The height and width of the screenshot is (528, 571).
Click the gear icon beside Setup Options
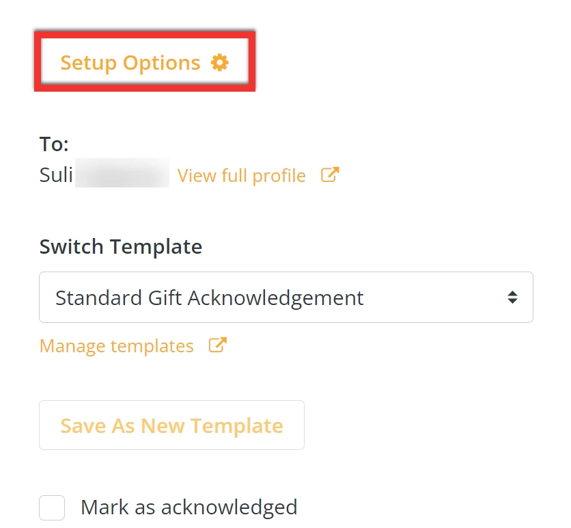(x=219, y=63)
